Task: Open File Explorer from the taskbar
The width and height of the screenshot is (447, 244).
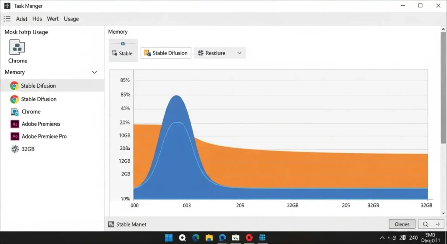Action: [209, 238]
